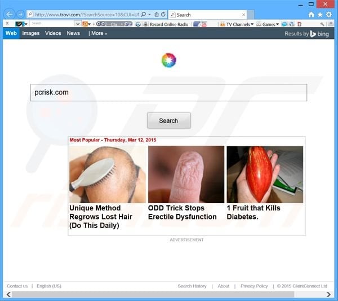This screenshot has width=338, height=301.
Task: Open the YouTube toolbar icon
Action: [x=204, y=24]
